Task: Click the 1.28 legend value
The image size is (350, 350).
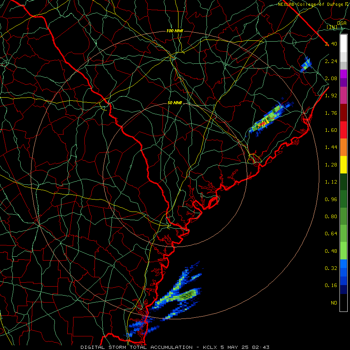Action: (331, 165)
